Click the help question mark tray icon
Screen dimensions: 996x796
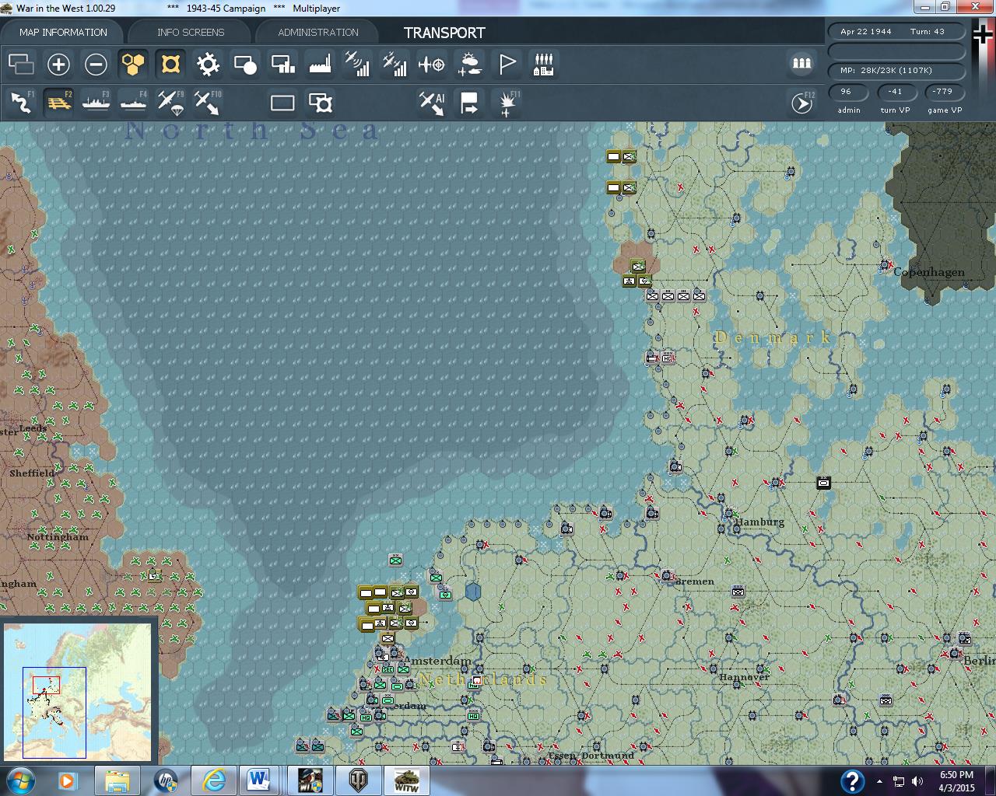[x=853, y=780]
